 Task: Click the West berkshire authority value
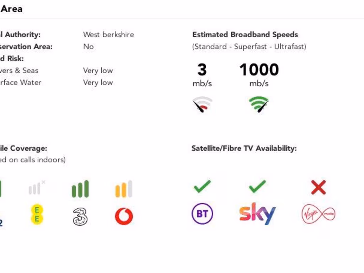[x=109, y=34]
